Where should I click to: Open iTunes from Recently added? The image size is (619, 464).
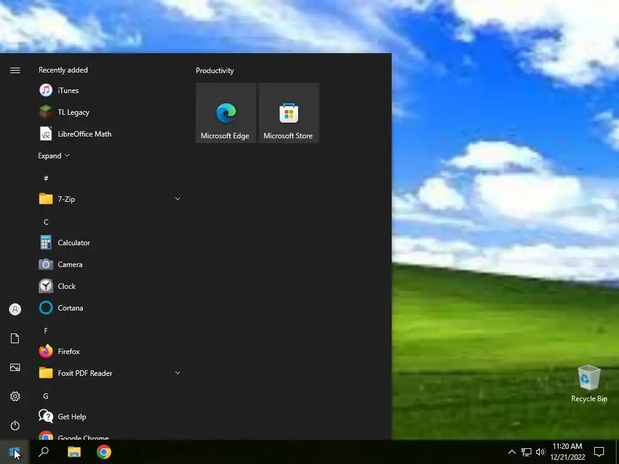click(111, 91)
